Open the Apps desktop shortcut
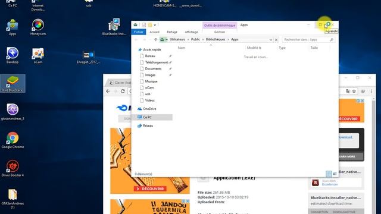The height and width of the screenshot is (214, 381). coord(13,27)
